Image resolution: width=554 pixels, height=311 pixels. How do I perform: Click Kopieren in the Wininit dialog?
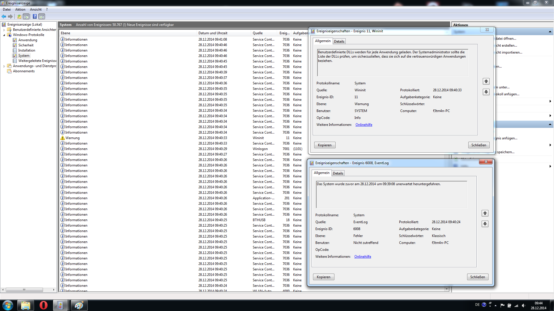tap(325, 145)
